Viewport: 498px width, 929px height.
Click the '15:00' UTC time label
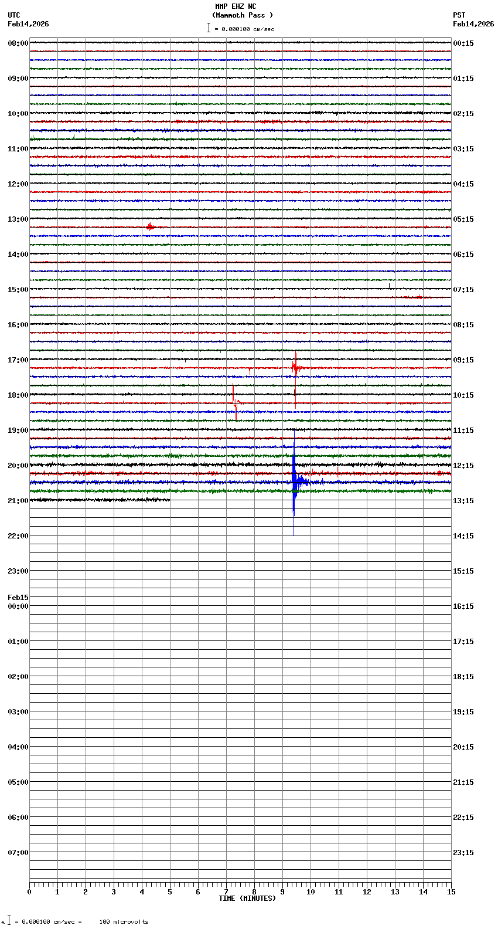18,290
